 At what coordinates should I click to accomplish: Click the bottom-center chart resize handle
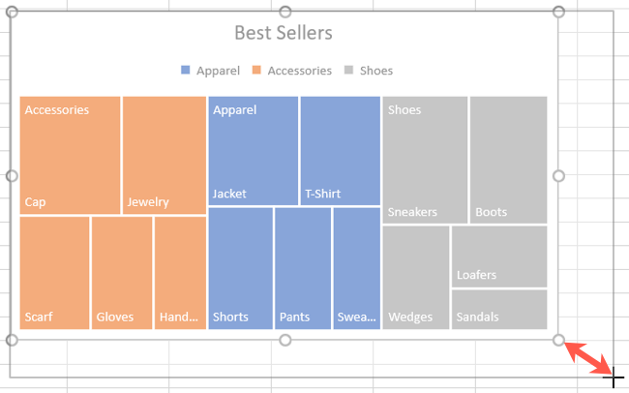(x=285, y=340)
